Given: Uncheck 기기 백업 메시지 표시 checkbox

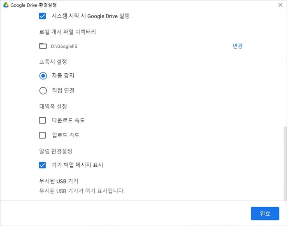Looking at the screenshot, I should click(42, 165).
